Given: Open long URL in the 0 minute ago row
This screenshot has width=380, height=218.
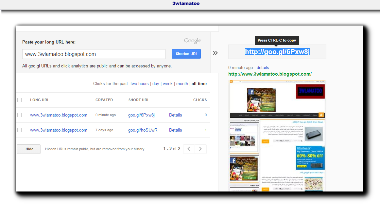Looking at the screenshot, I should click(x=59, y=115).
